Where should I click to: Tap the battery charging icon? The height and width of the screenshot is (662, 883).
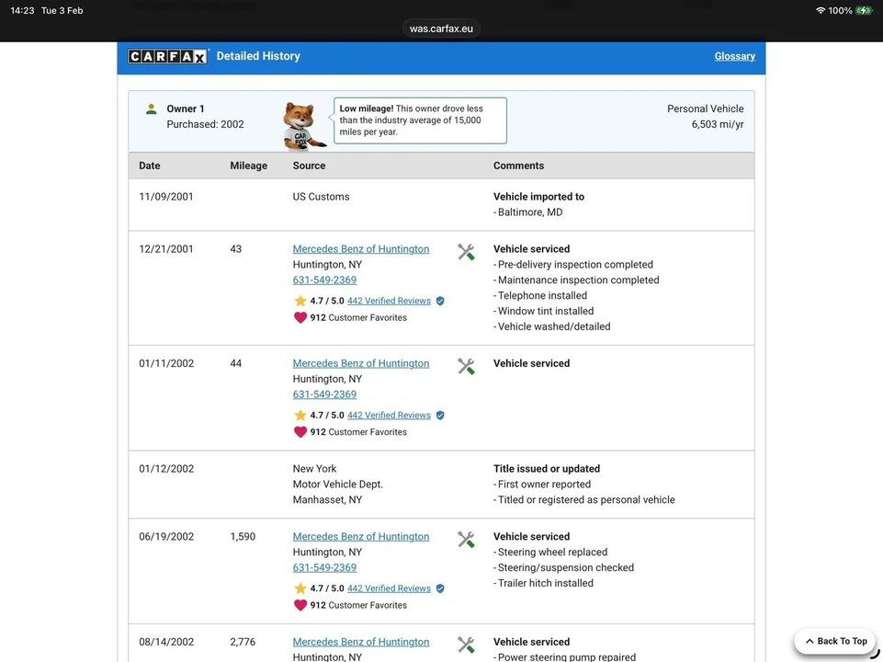coord(864,11)
